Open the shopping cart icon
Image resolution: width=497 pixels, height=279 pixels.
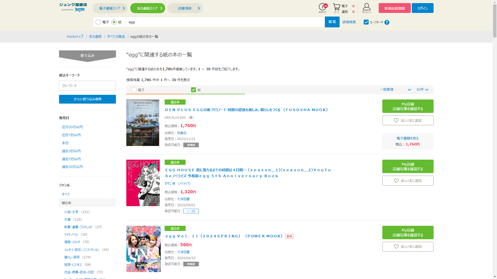tap(337, 7)
